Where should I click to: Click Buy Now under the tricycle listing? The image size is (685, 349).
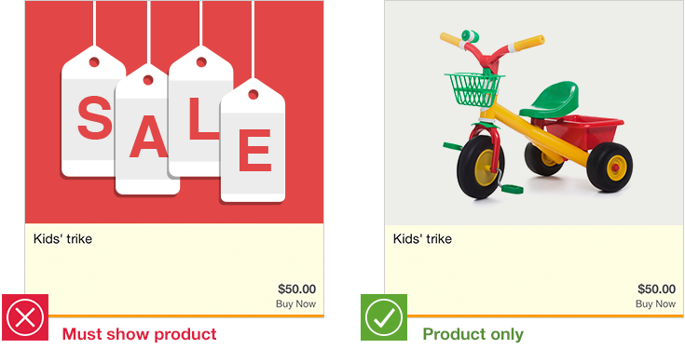655,304
